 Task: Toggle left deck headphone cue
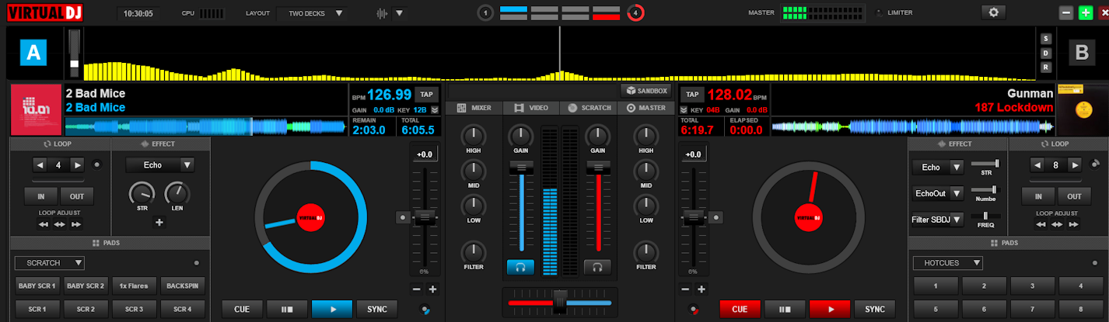click(x=520, y=267)
